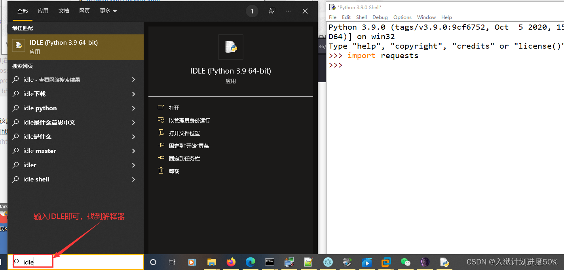Open the Command Prompt taskbar icon
564x270 pixels.
(x=270, y=262)
